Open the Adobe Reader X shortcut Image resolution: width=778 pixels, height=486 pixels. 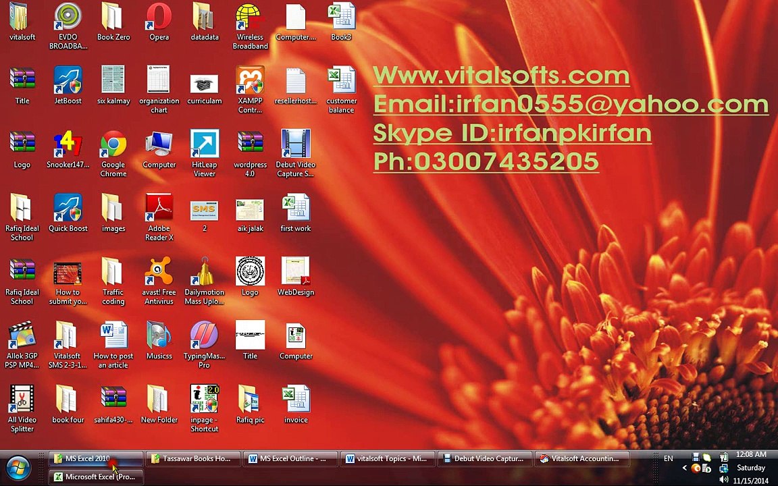pyautogui.click(x=159, y=218)
